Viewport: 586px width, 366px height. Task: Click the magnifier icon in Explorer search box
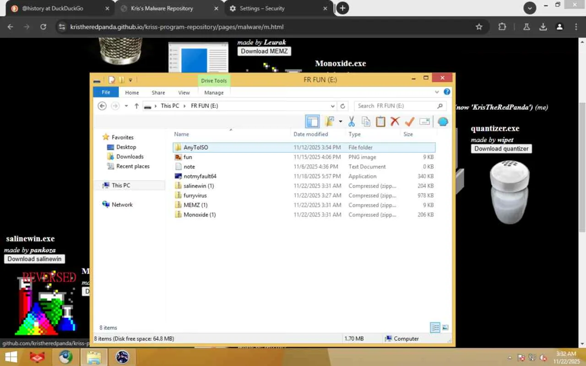tap(440, 106)
